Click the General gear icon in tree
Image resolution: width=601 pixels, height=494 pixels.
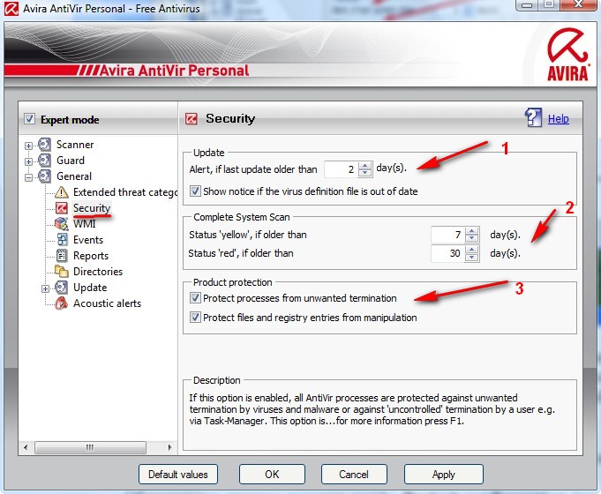pyautogui.click(x=44, y=176)
